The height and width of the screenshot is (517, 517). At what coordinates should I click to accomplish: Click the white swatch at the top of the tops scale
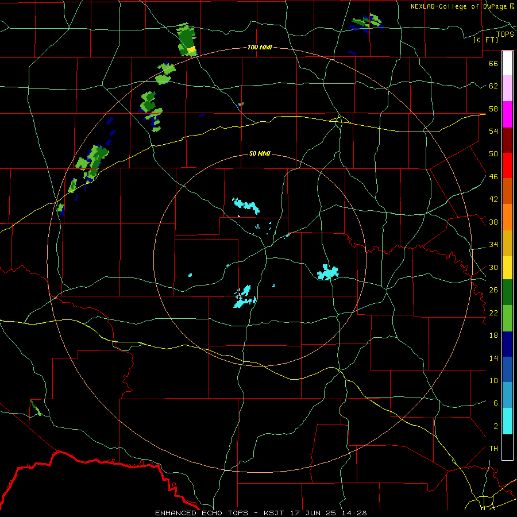507,63
